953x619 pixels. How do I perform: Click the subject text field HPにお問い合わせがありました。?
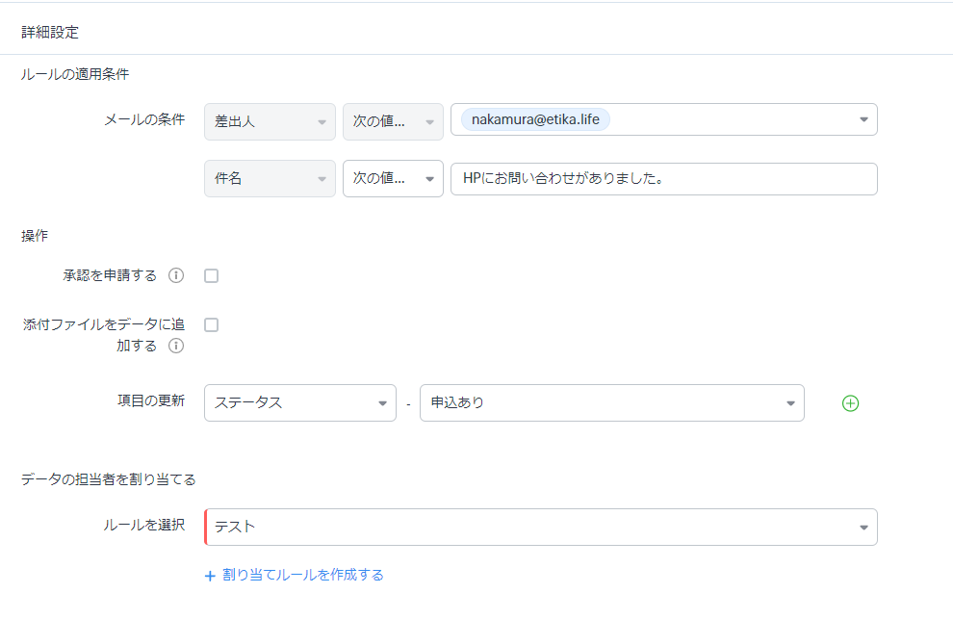663,179
